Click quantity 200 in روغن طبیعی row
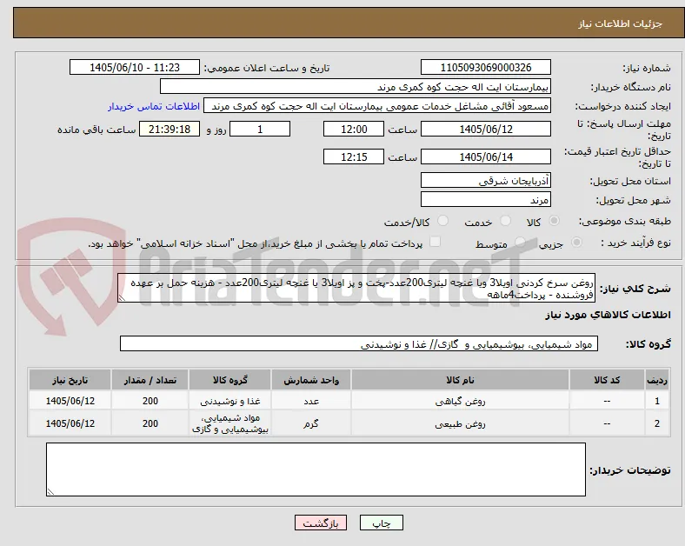Screen dimensions: 685x546 pos(150,423)
